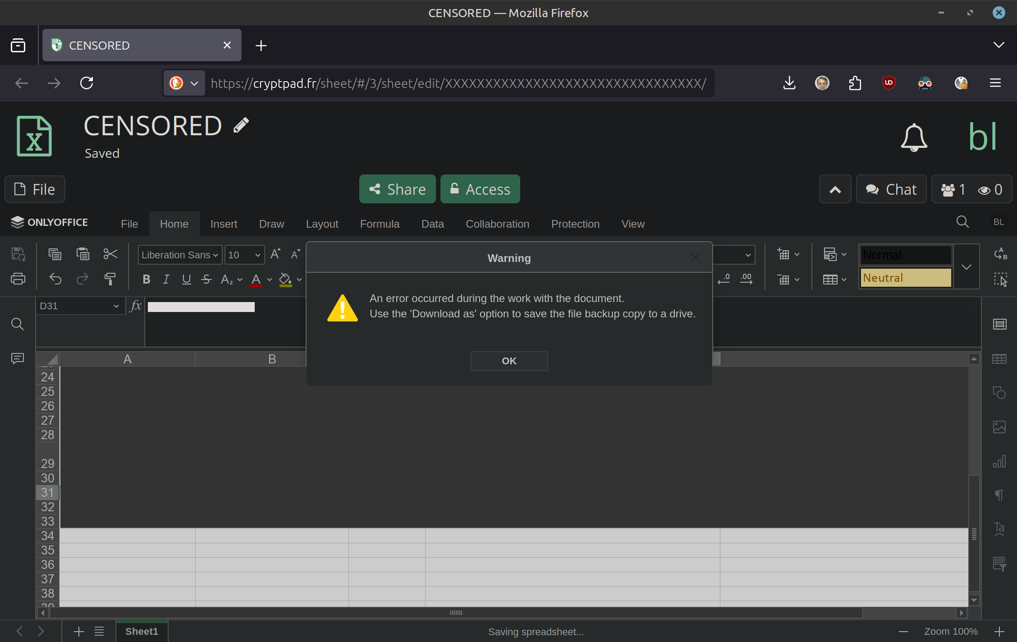This screenshot has width=1017, height=642.
Task: Toggle underline formatting
Action: tap(186, 280)
